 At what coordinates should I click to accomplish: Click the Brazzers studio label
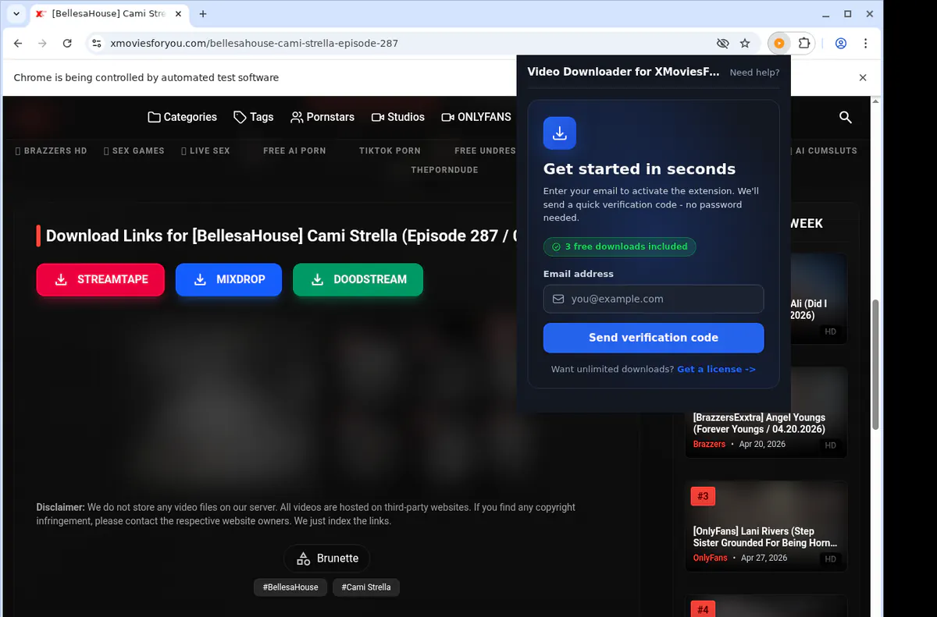[709, 444]
